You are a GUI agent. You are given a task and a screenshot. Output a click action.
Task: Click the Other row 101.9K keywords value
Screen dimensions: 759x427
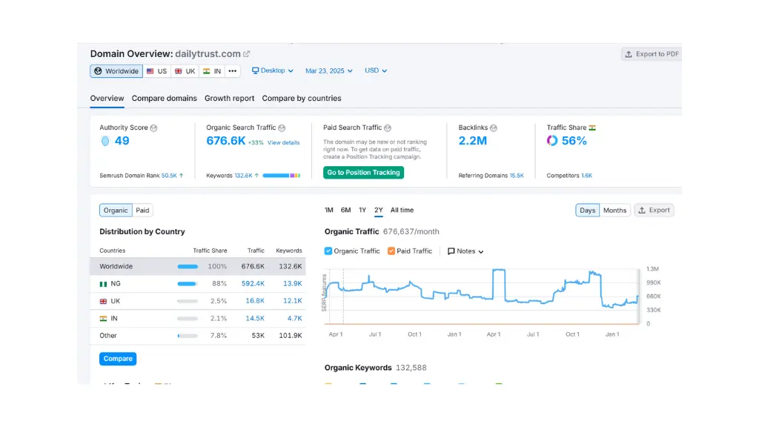click(291, 336)
